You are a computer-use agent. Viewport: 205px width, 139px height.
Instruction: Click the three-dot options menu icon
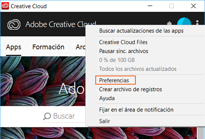pyautogui.click(x=197, y=23)
